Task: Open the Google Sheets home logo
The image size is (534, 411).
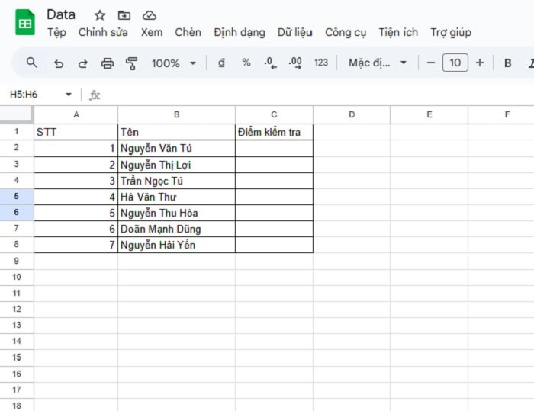Action: (x=25, y=23)
